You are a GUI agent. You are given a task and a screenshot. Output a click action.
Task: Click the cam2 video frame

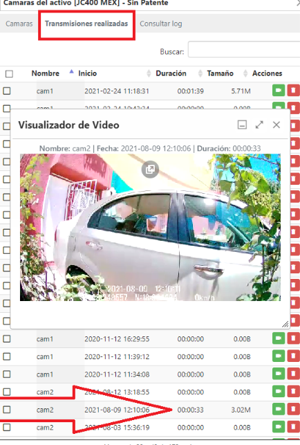[150, 227]
